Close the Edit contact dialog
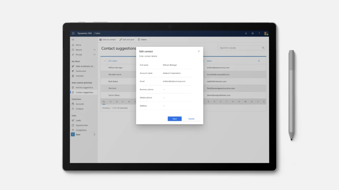Image resolution: width=339 pixels, height=190 pixels. (x=199, y=51)
